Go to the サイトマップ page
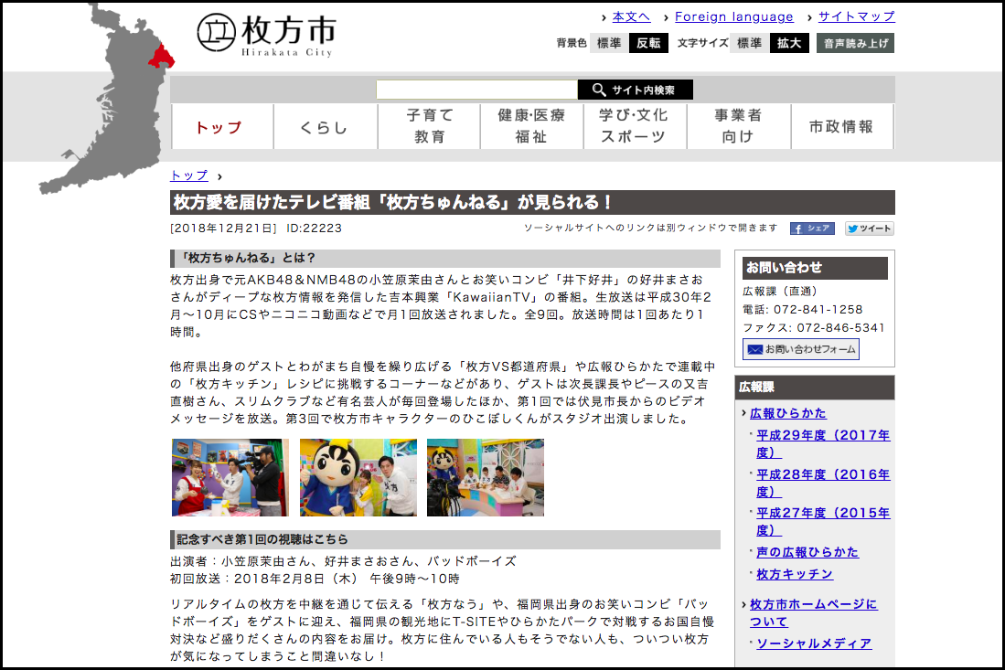Viewport: 1005px width, 670px height. (856, 16)
